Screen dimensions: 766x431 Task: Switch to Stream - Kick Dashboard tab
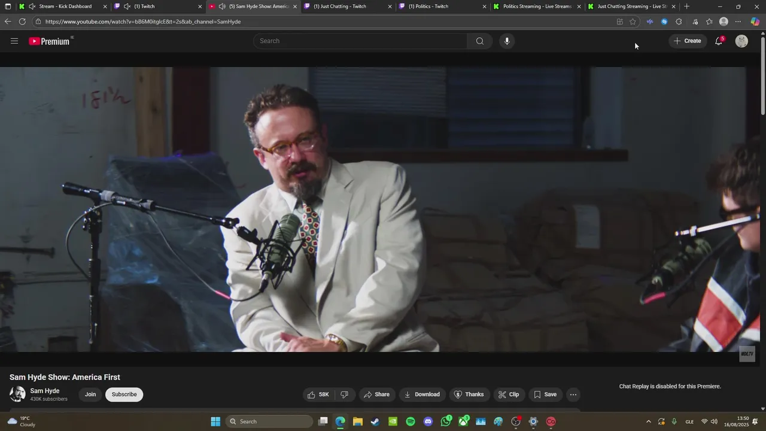63,7
